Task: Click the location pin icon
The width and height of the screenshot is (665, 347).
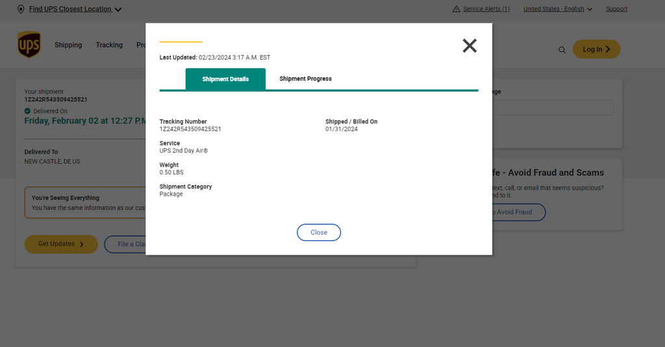Action: [x=21, y=9]
